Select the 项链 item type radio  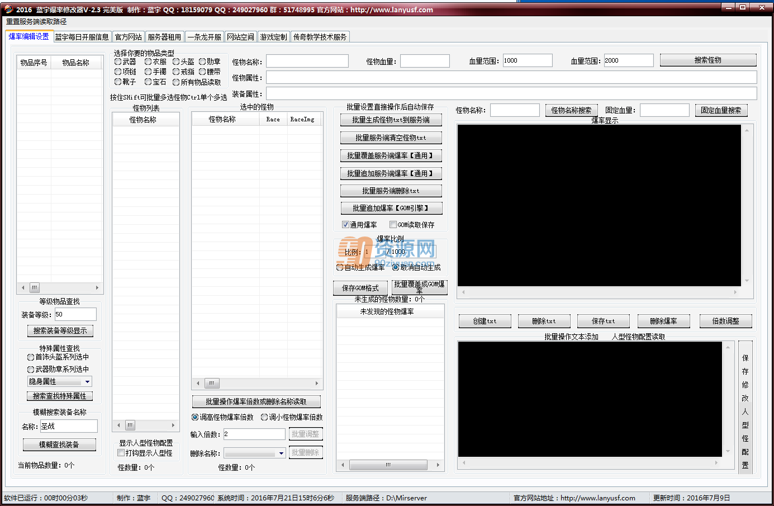(118, 72)
